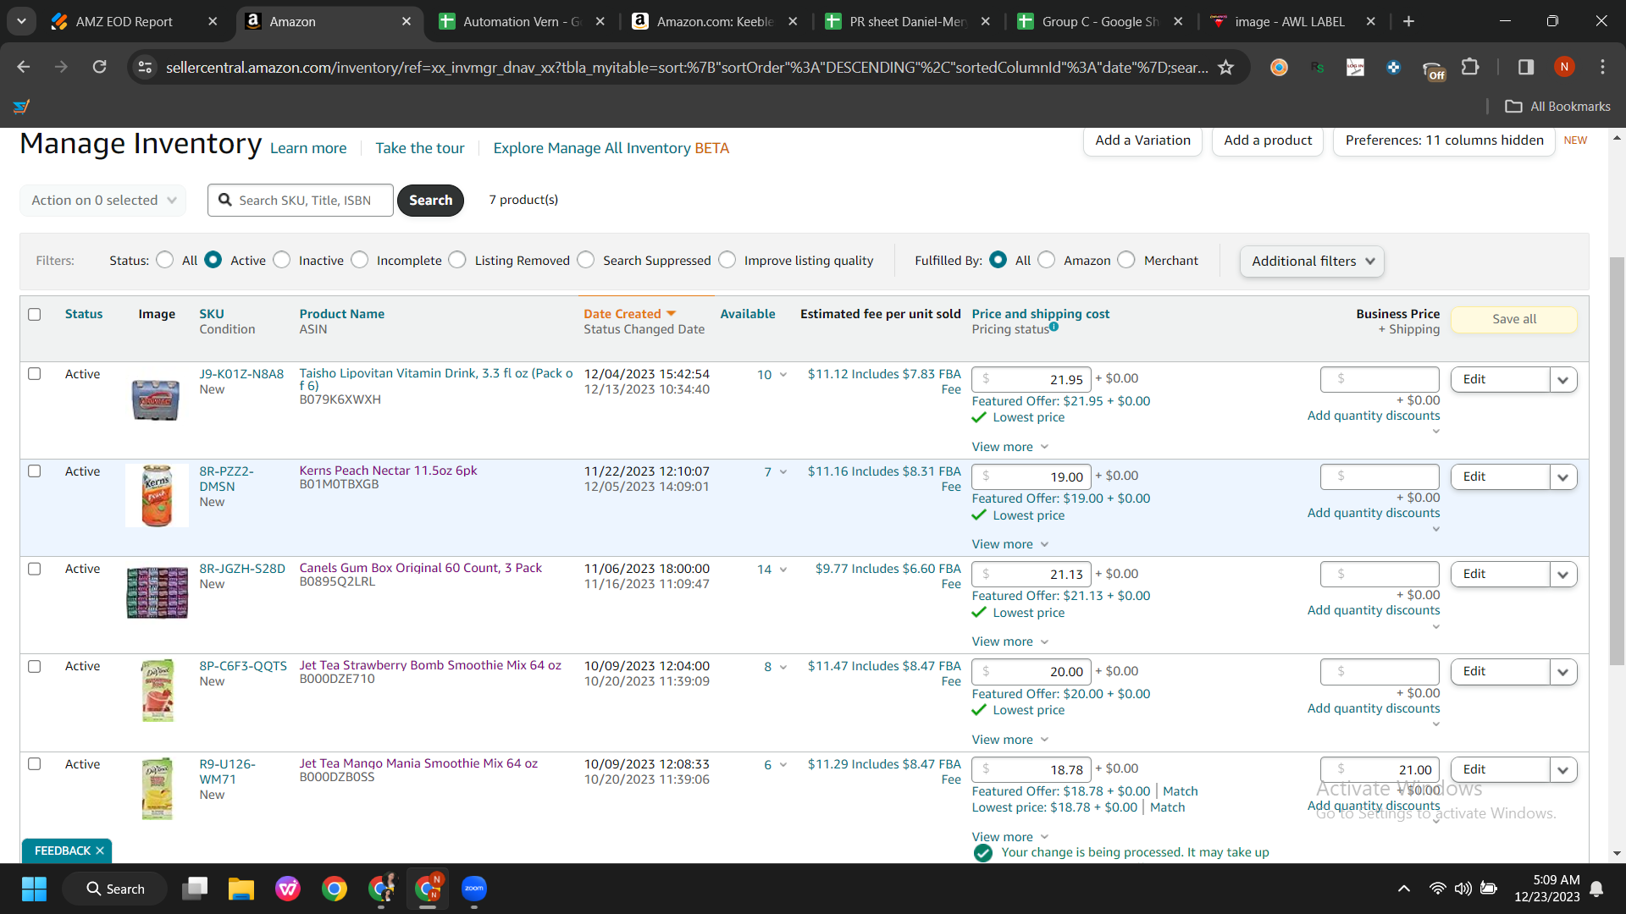Click the Save all button
Viewport: 1626px width, 914px height.
coord(1514,319)
